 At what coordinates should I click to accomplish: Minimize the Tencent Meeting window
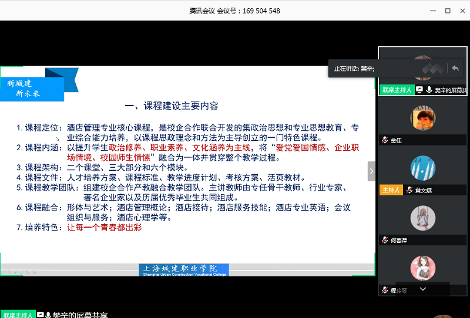(433, 11)
